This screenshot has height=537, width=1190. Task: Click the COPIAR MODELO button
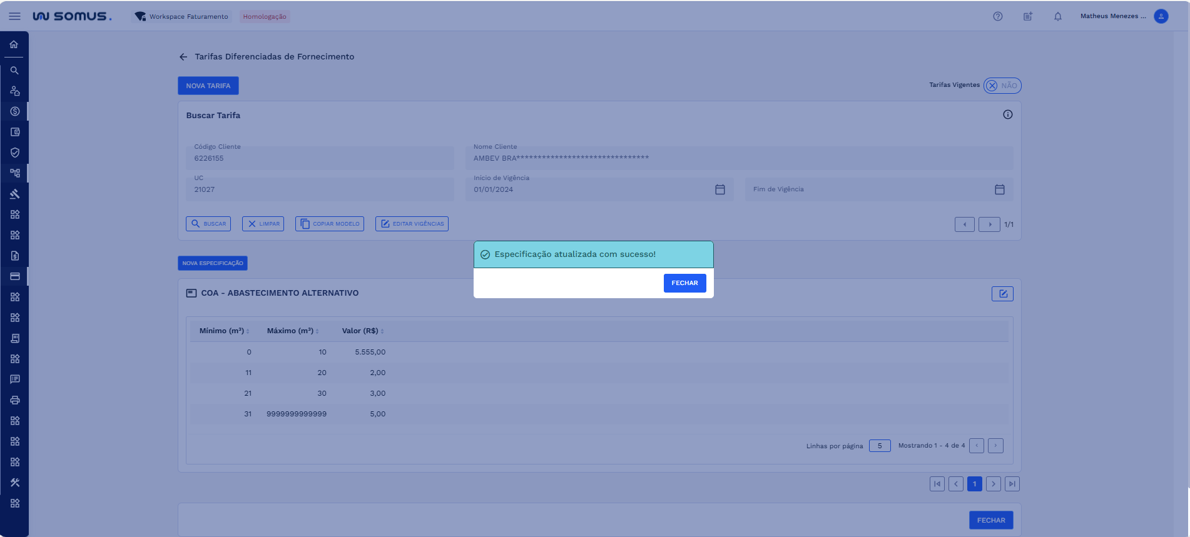coord(329,224)
